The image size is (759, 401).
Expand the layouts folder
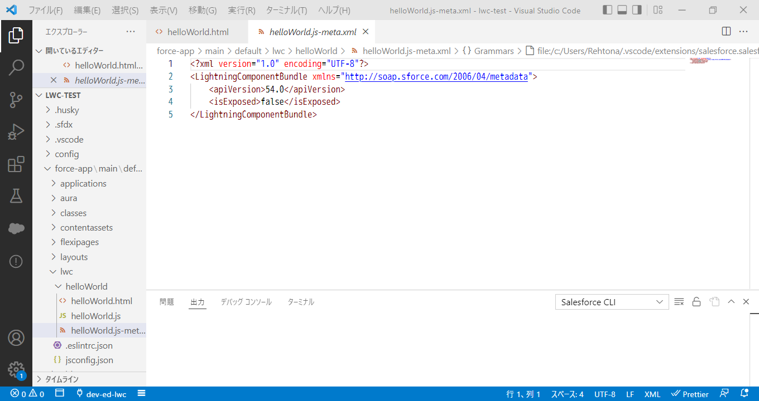point(89,257)
